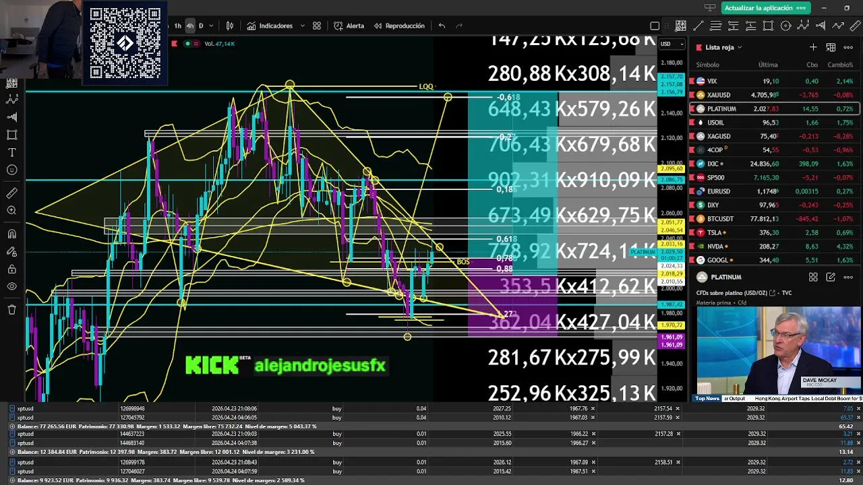Select the 4h timeframe
The image size is (863, 485).
(189, 26)
